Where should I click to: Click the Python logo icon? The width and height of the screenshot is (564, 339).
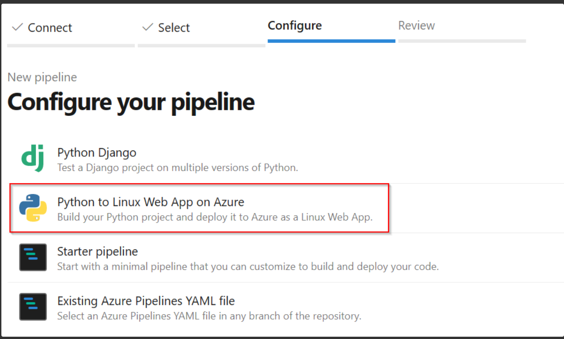(x=33, y=207)
